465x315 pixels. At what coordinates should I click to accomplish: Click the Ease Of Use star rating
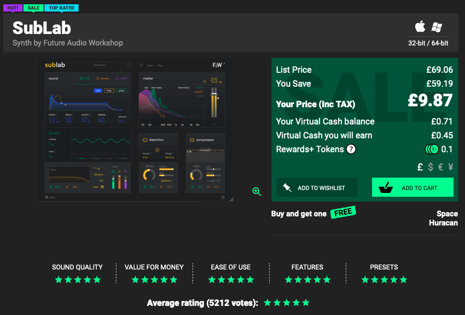pos(231,280)
